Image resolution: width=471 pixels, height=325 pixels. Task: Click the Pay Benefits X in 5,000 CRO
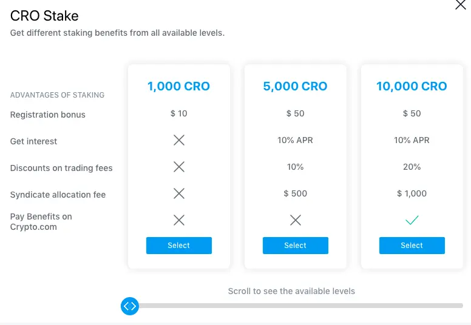click(296, 220)
